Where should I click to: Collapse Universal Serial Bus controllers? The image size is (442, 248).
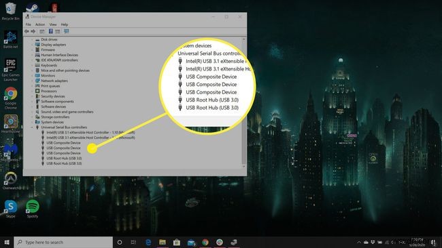tap(32, 127)
